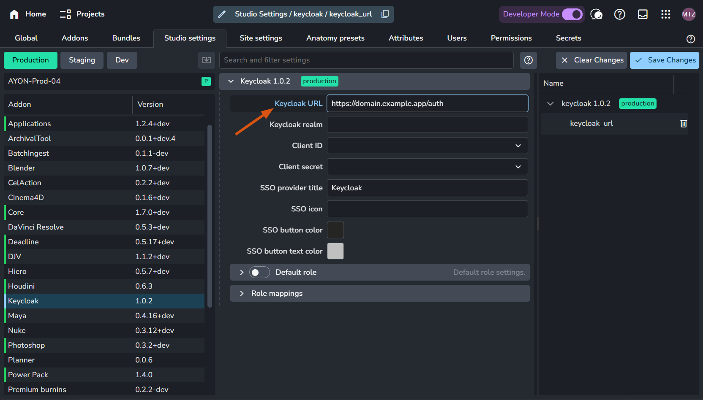Viewport: 703px width, 400px height.
Task: Open the Client ID dropdown
Action: pos(427,146)
